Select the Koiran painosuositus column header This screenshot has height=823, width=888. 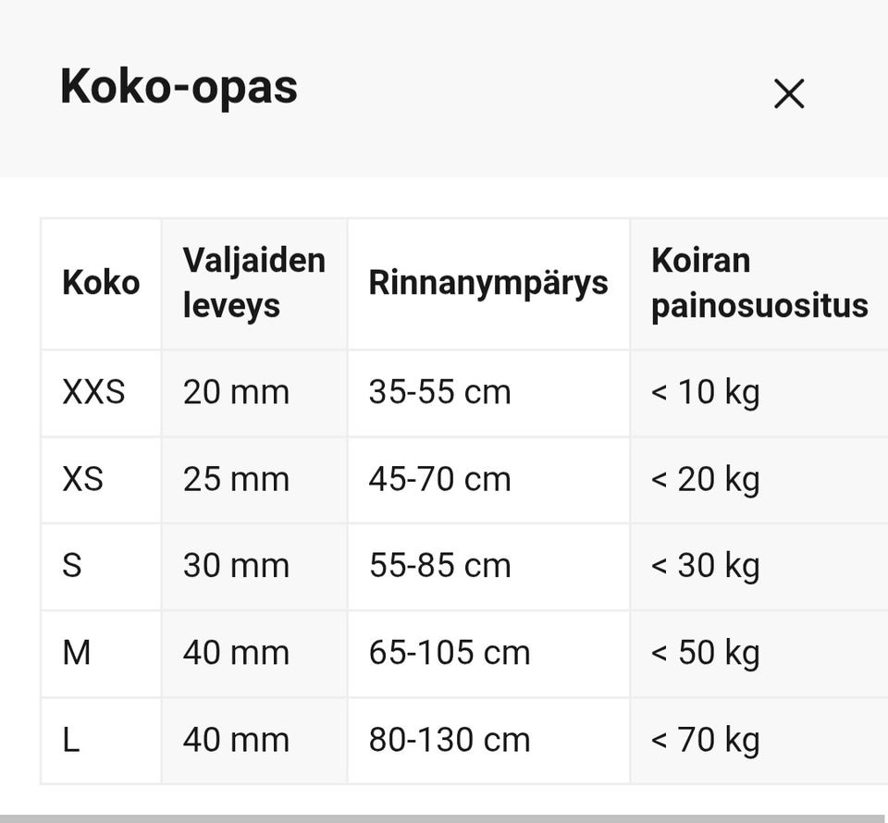tap(760, 282)
